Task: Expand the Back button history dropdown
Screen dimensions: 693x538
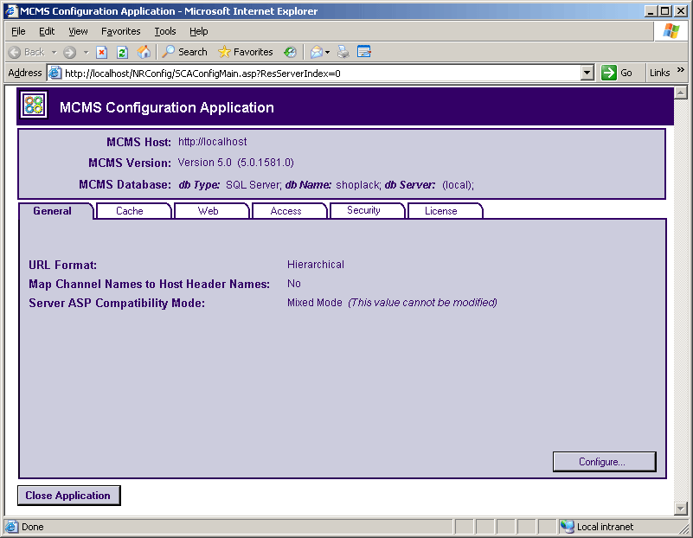Action: coord(54,52)
